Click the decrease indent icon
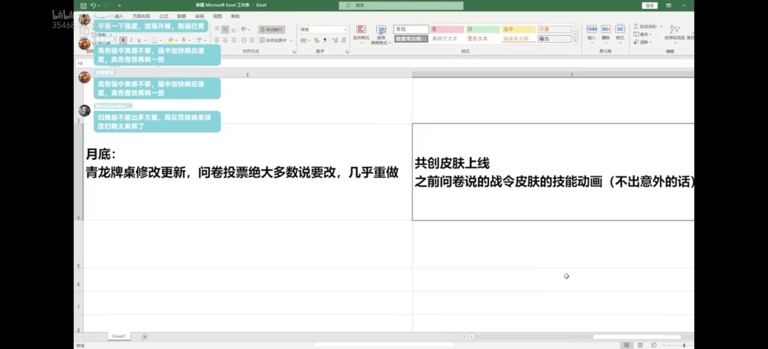Viewport: 768px width, 349px height. [244, 40]
